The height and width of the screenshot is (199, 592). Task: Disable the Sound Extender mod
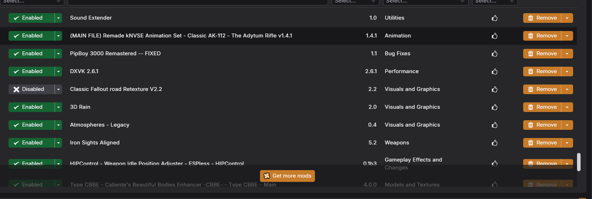coord(31,18)
